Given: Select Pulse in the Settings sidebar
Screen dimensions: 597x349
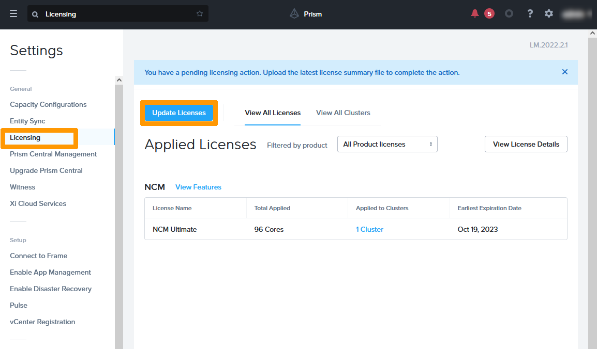Looking at the screenshot, I should coord(18,305).
